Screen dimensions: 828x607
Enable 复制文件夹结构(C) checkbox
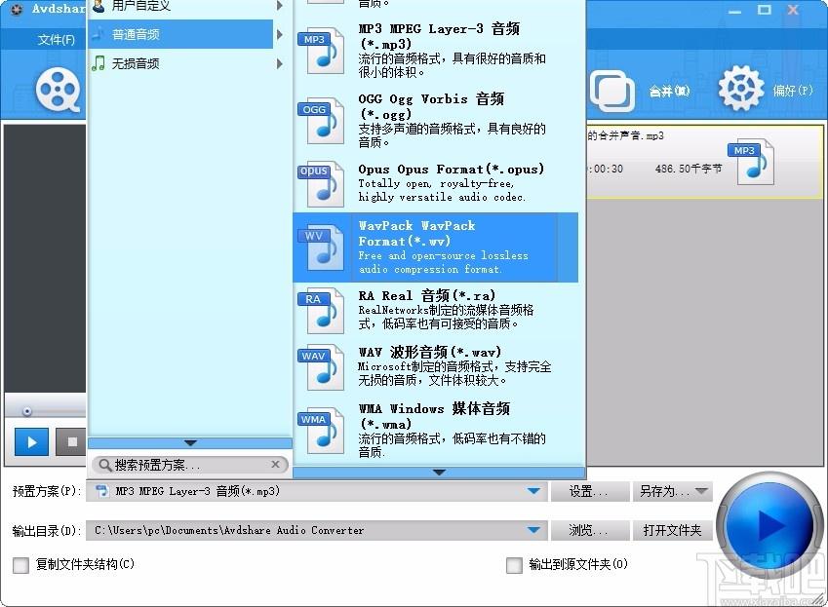tap(21, 565)
